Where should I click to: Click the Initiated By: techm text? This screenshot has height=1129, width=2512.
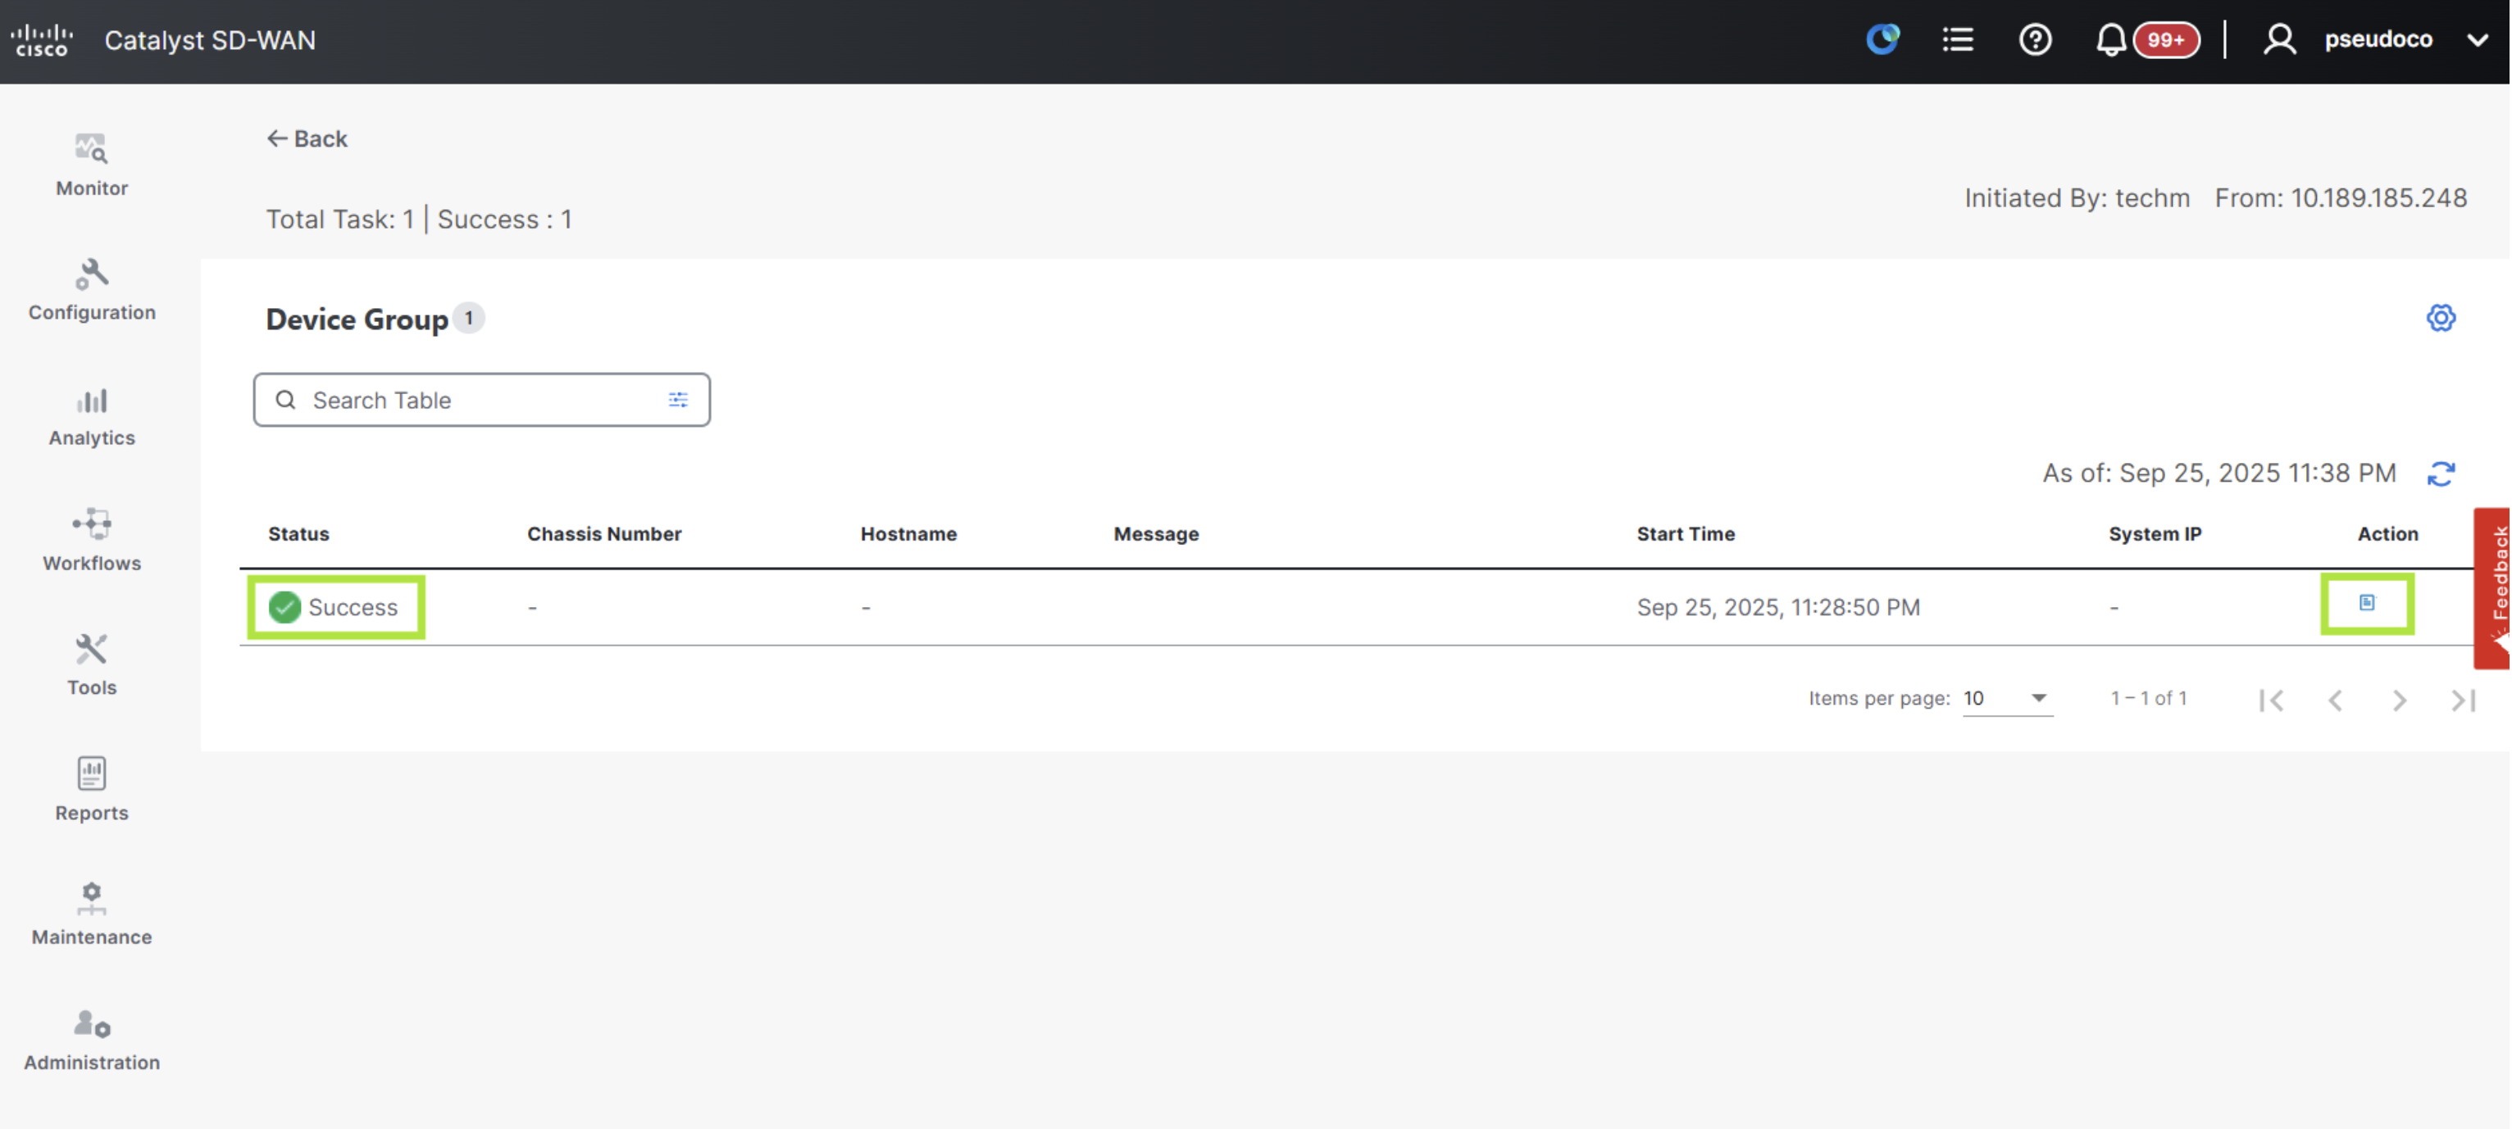click(x=2076, y=197)
